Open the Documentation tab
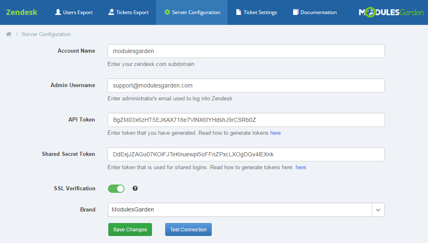 point(315,12)
